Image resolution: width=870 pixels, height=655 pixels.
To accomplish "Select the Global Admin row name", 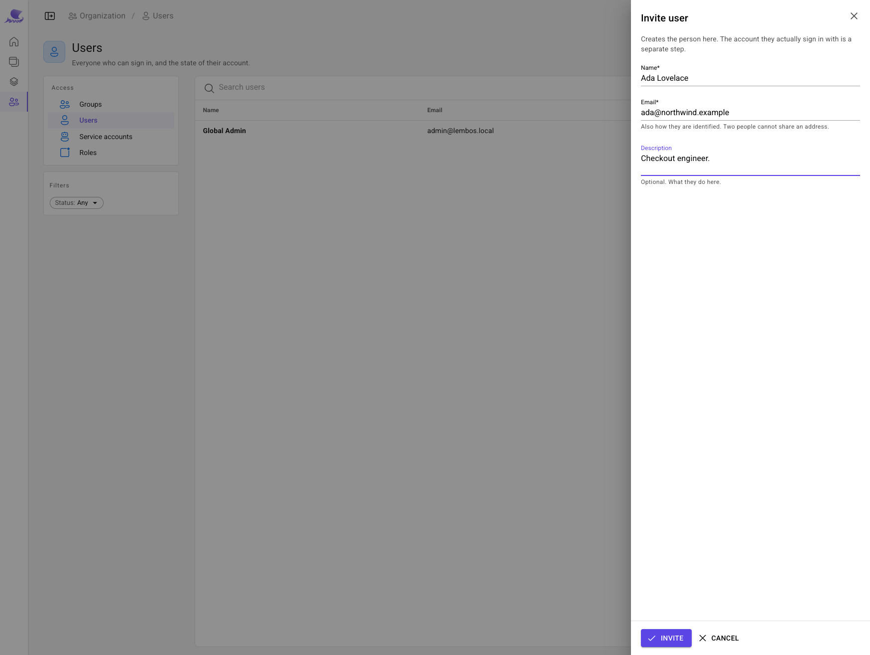I will (x=224, y=131).
